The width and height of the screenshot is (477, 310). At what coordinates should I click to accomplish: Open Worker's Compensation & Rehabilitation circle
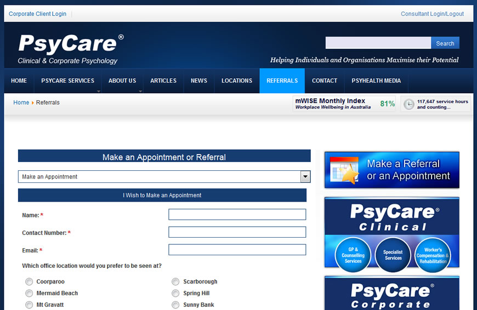(433, 255)
